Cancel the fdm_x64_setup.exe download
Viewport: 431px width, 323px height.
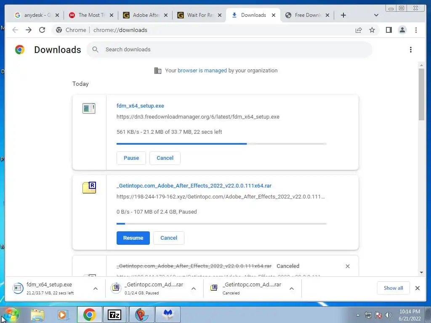pos(165,158)
